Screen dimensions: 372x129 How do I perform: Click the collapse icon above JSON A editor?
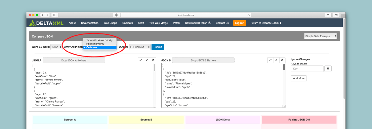tap(147, 60)
